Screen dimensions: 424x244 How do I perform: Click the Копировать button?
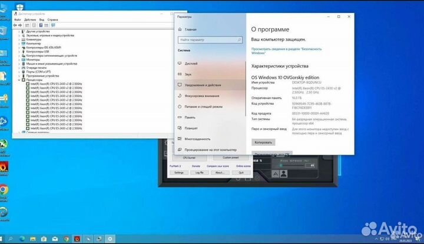262,142
